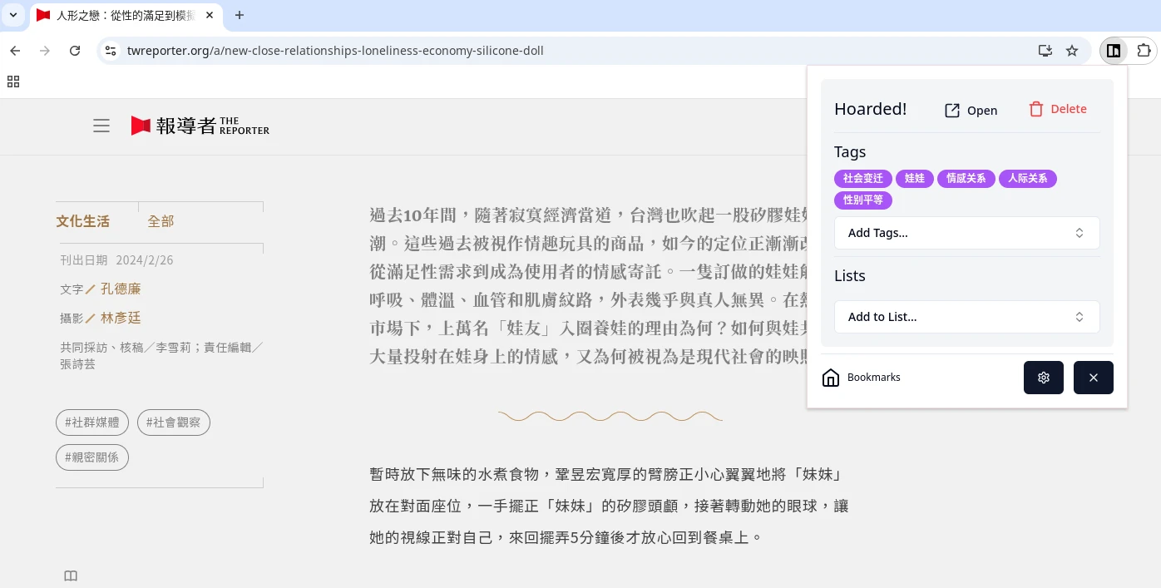
Task: Select the 社会变迁 tag chip
Action: point(862,178)
